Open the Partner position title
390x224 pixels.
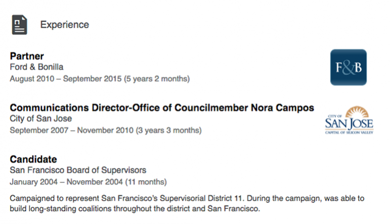click(x=27, y=56)
